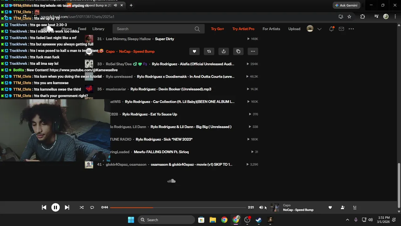Screen dimensions: 401x226
Task: Open Capo artist link in player bar
Action: (x=287, y=205)
